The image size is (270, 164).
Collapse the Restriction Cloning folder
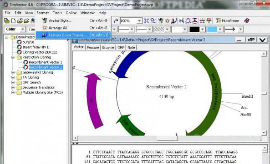point(13,57)
